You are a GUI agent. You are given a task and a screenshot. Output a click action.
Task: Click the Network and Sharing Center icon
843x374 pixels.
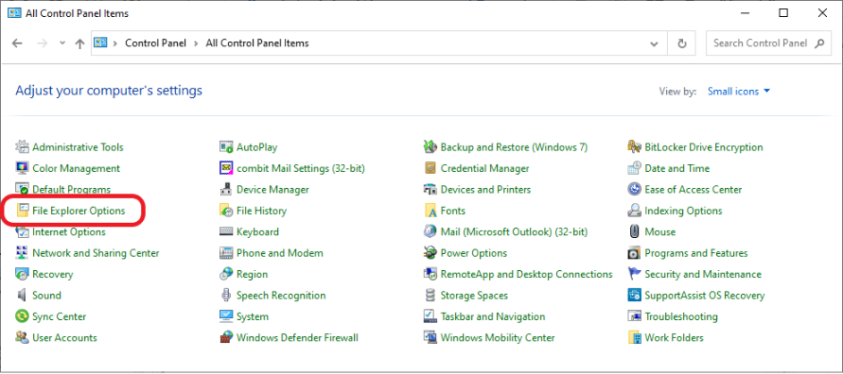(22, 253)
